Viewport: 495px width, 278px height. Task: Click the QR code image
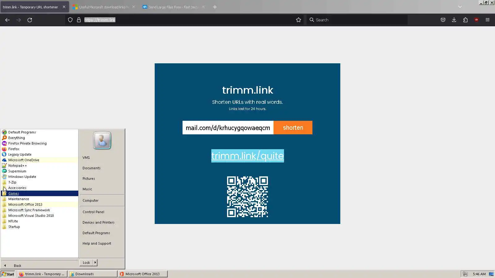pos(247,197)
